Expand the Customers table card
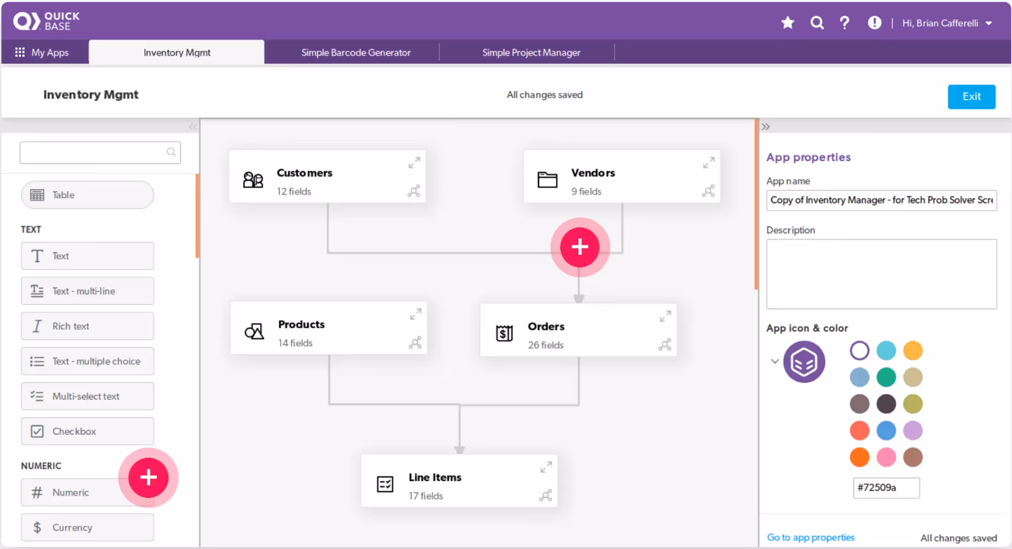Screen dimensions: 1012x549 tap(414, 162)
